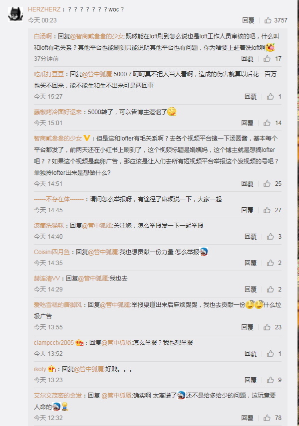The width and height of the screenshot is (299, 426).
Task: Open HERZHERZ's profile via username
Action: click(x=44, y=9)
